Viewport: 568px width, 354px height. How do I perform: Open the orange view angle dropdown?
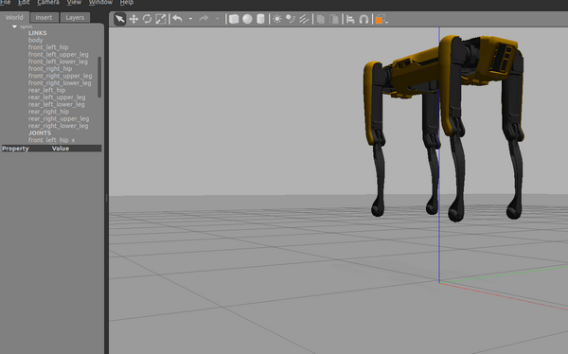pos(382,20)
